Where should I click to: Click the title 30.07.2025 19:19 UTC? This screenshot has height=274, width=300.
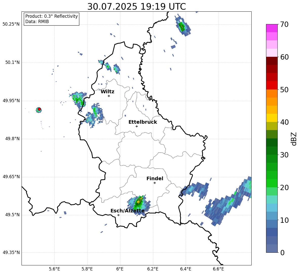click(x=137, y=7)
